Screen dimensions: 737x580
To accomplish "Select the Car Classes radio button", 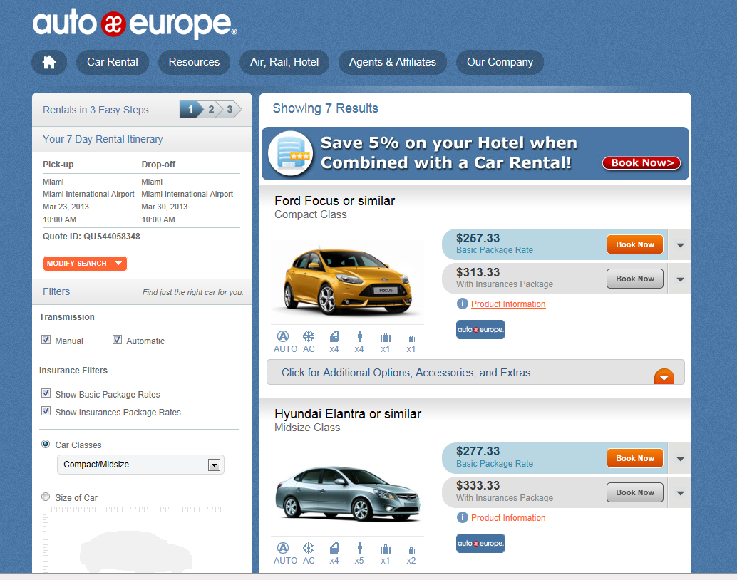I will coord(46,444).
